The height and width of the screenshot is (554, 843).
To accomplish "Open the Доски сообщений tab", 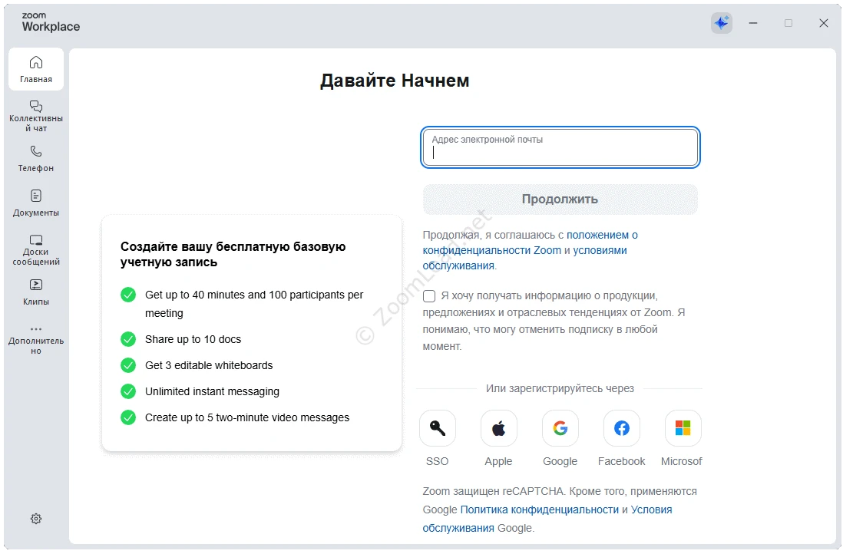I will coord(36,249).
